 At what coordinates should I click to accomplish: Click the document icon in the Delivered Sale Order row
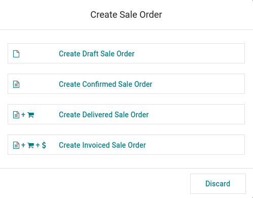(x=16, y=115)
